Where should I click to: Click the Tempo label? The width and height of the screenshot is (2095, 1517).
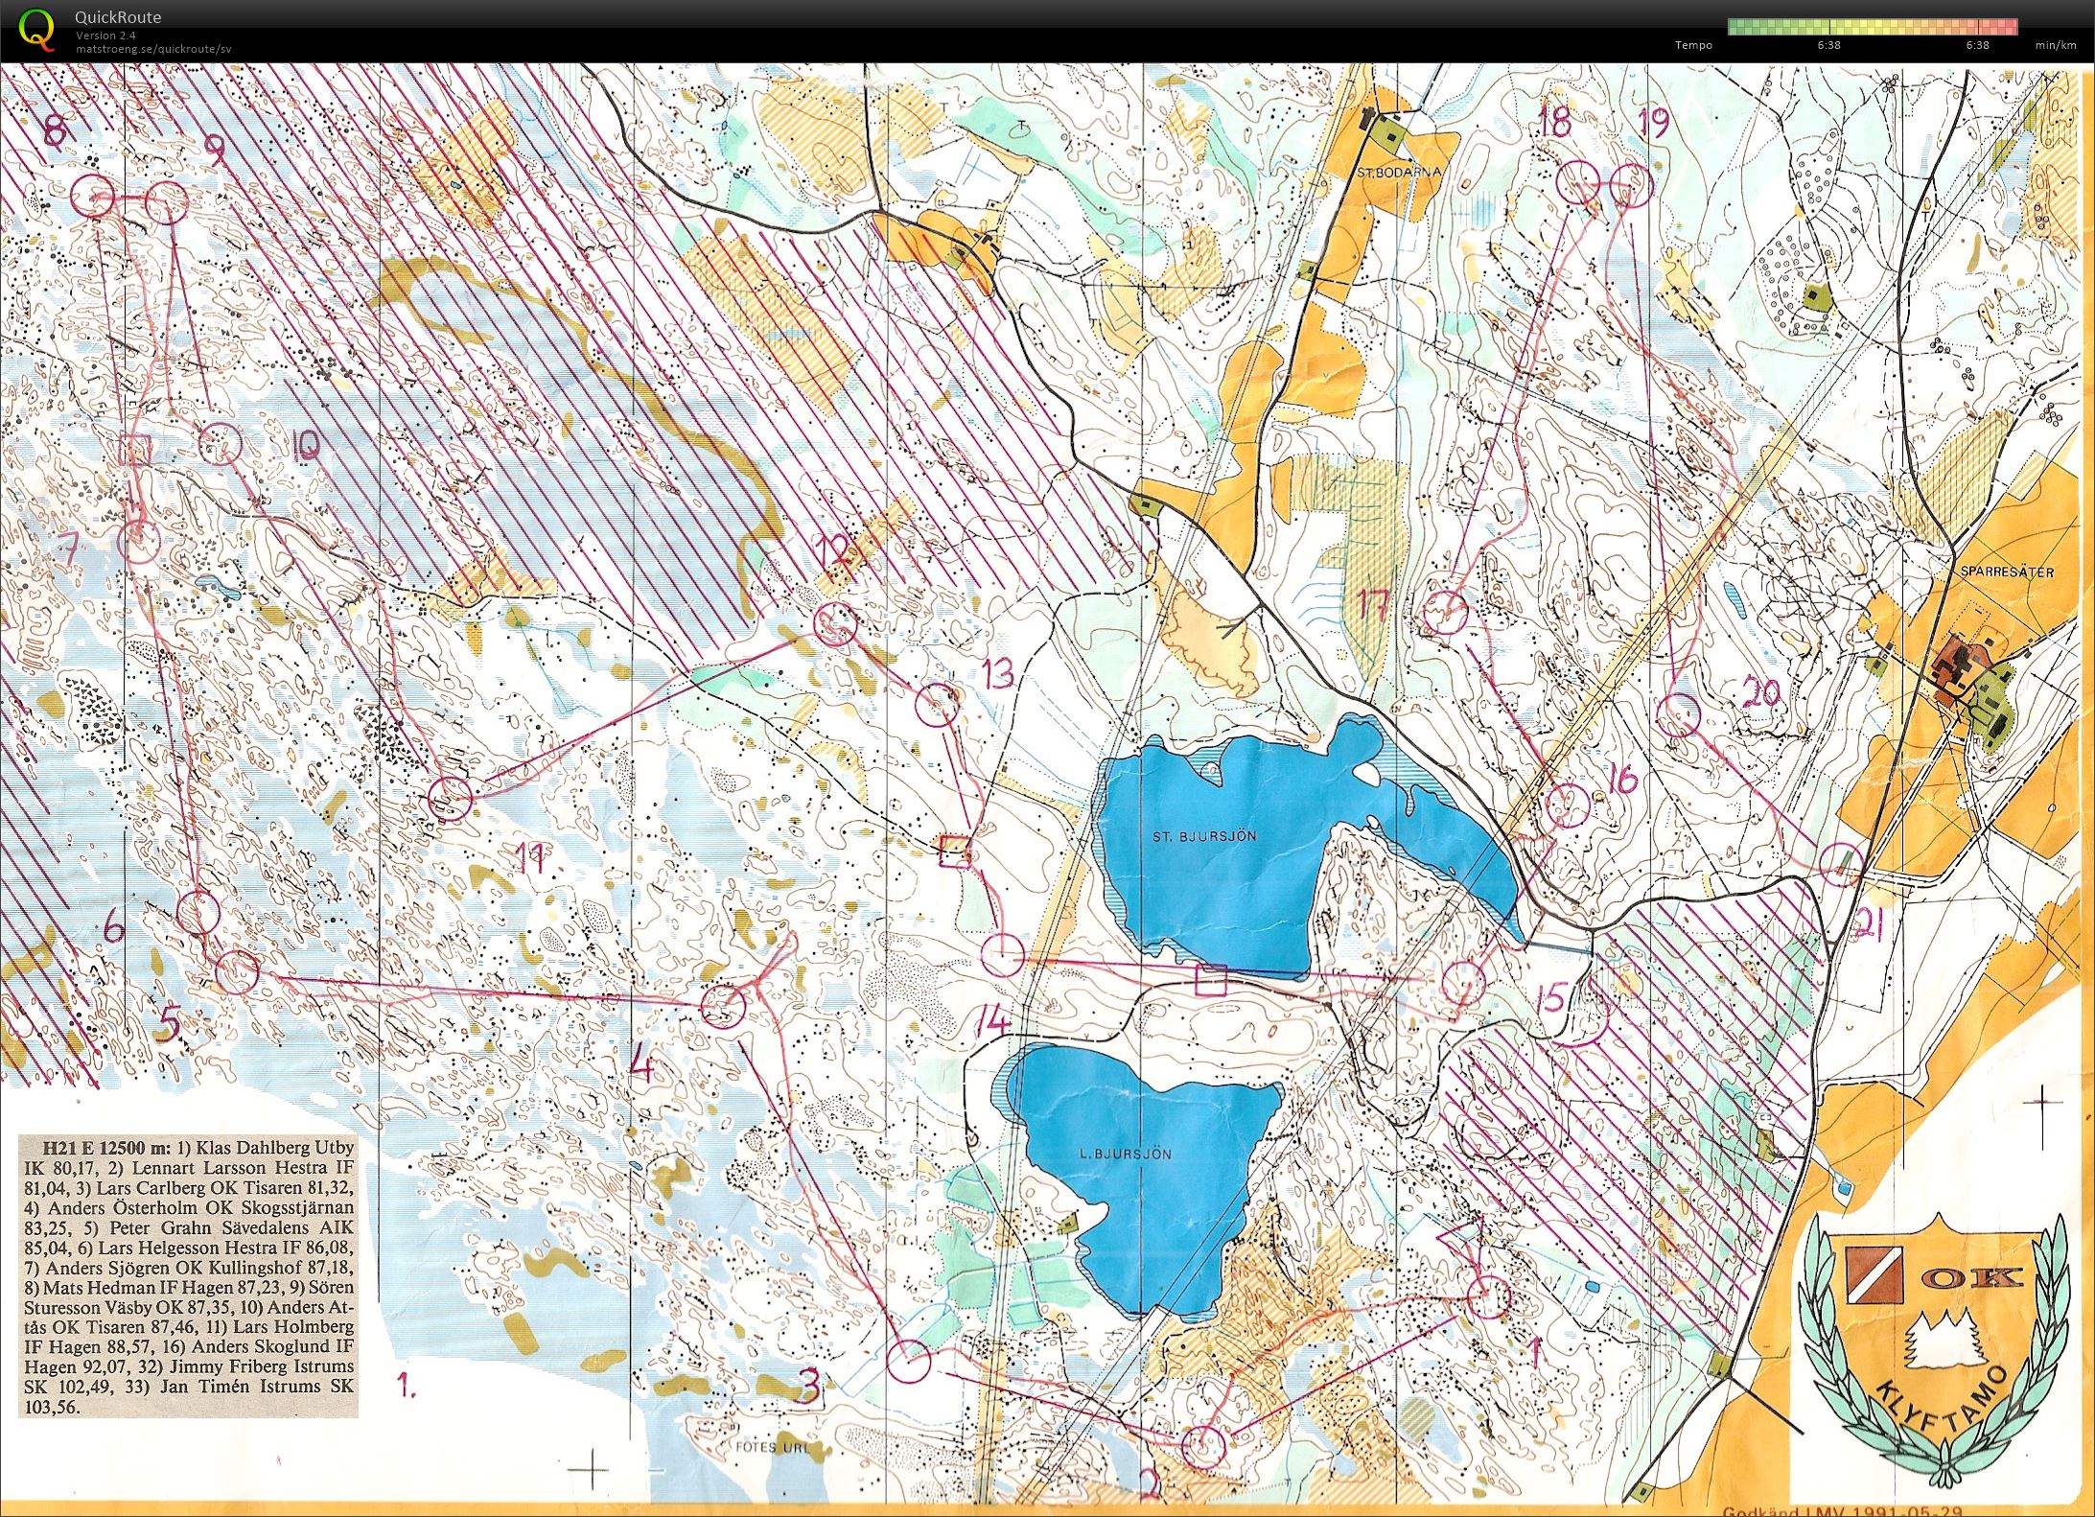pos(1693,45)
